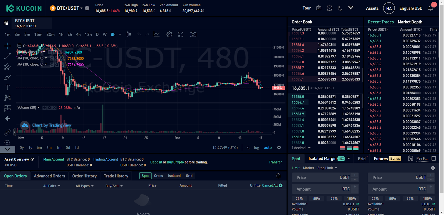The height and width of the screenshot is (215, 444).
Task: Open the order notification bell icon
Action: 278,176
